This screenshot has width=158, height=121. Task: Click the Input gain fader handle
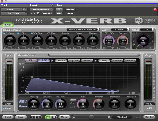point(9,64)
